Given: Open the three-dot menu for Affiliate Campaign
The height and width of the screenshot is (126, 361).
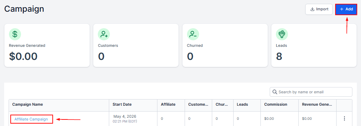Looking at the screenshot, I should [x=344, y=118].
